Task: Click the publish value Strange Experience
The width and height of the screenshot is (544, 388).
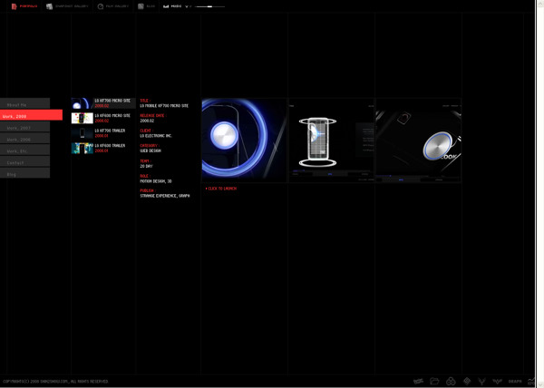Action: pos(165,196)
